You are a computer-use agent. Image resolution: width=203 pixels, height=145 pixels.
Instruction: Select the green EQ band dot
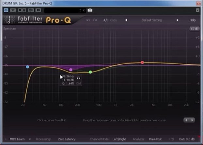(90, 72)
